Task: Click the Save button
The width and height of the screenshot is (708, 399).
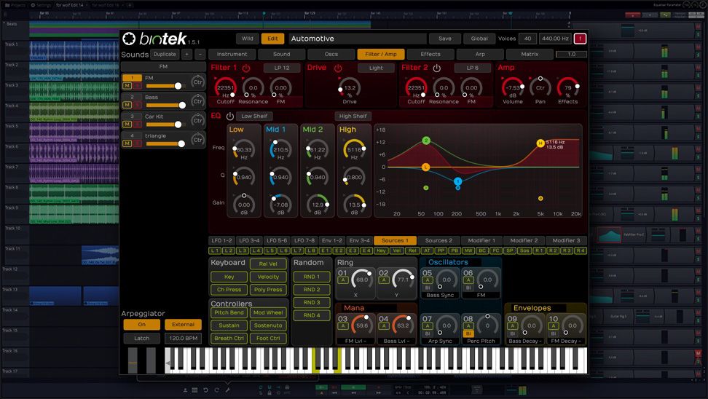Action: [x=445, y=39]
